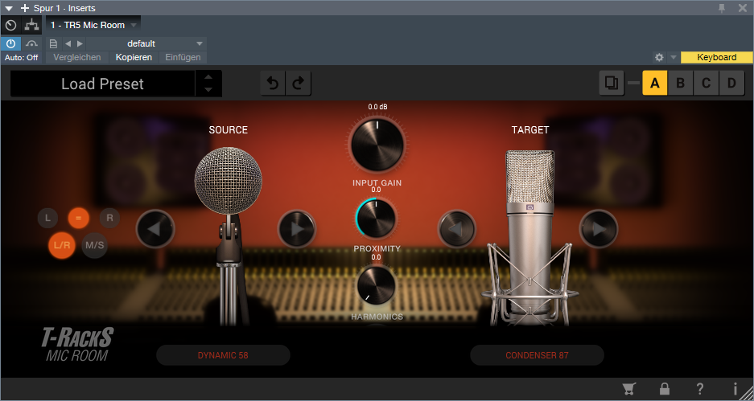Enable M/S processing mode

[x=95, y=244]
